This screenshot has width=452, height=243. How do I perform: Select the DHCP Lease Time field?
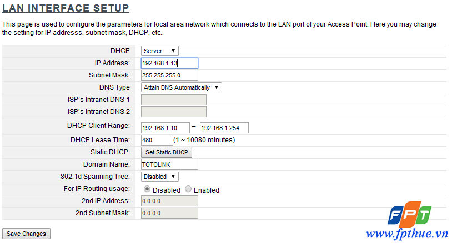coord(157,140)
